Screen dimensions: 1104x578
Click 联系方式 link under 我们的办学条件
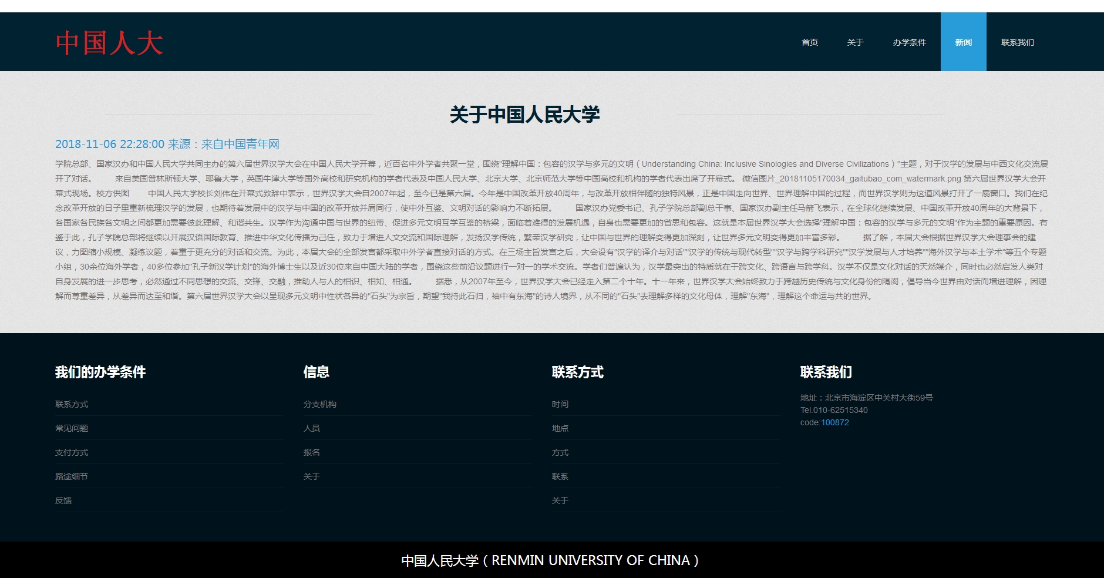72,404
